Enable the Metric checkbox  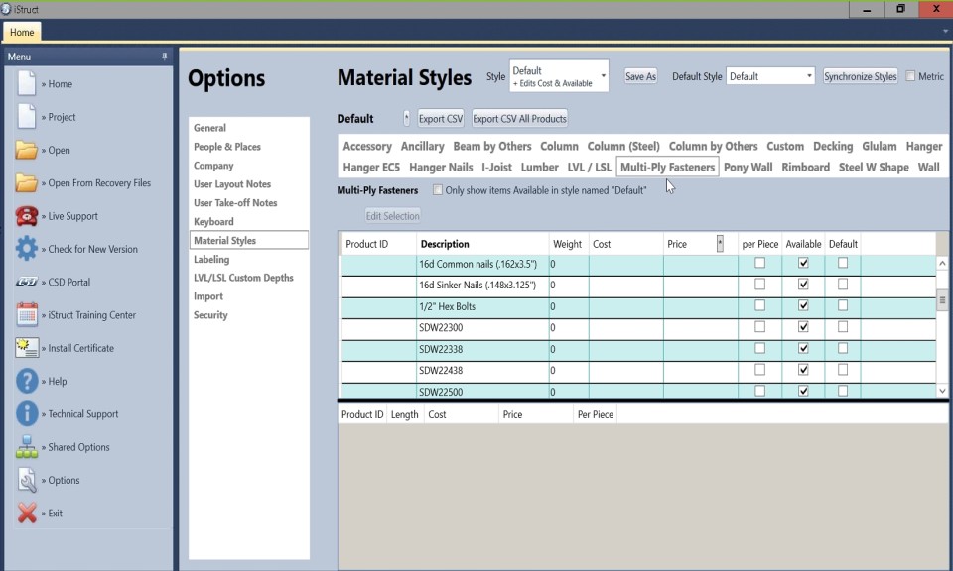tap(911, 76)
